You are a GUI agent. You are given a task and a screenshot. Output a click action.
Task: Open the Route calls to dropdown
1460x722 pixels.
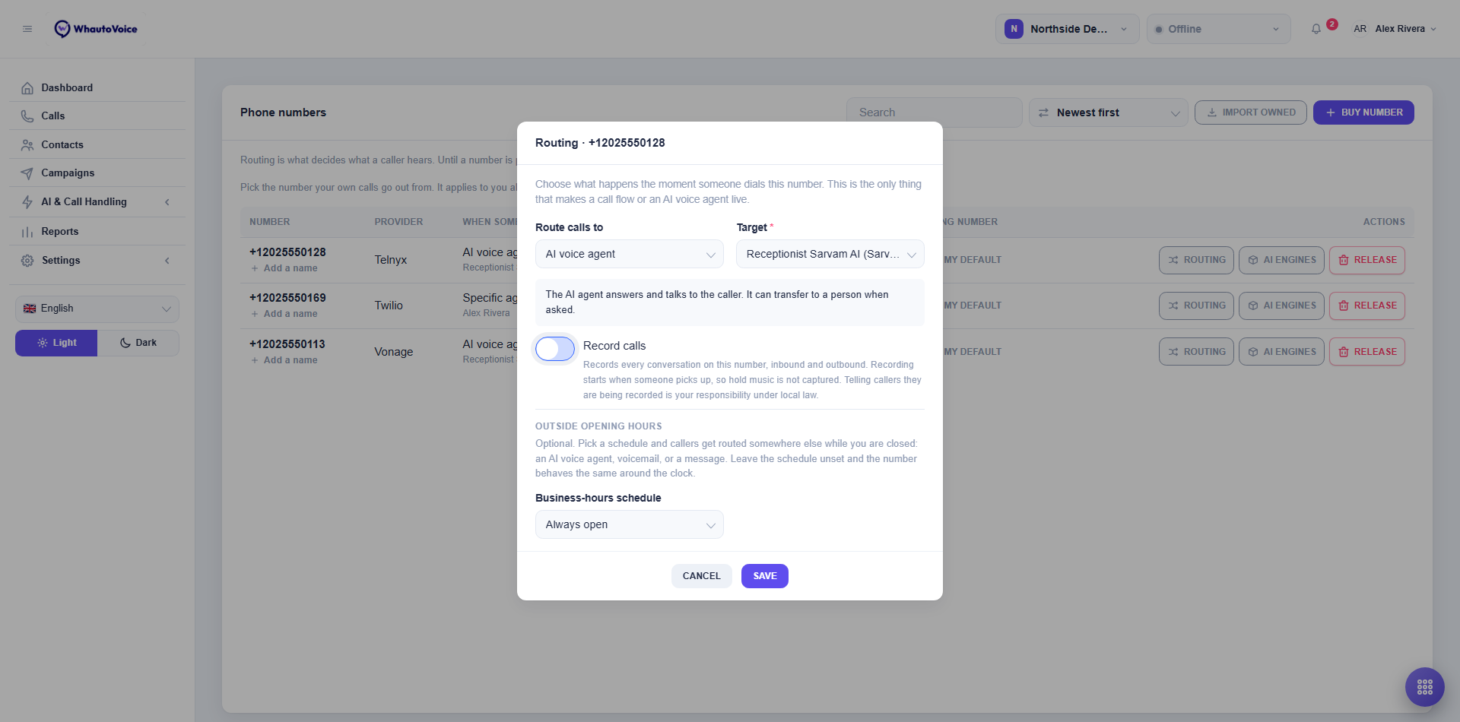click(x=630, y=254)
